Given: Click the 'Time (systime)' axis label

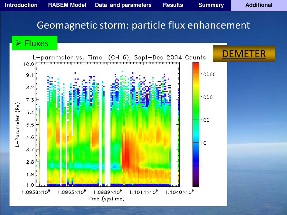Looking at the screenshot, I should [106, 199].
